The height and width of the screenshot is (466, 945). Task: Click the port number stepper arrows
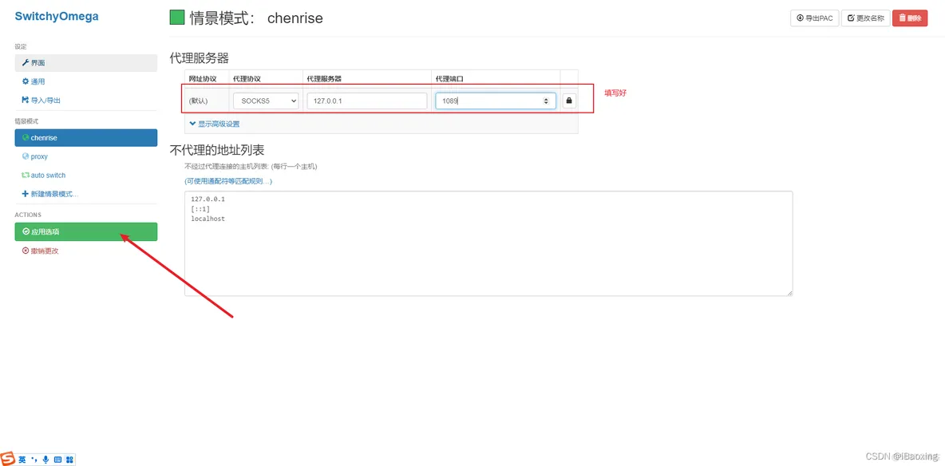pos(546,101)
